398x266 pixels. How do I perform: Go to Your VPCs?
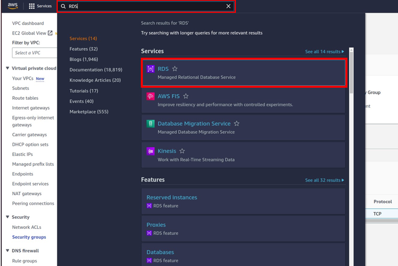click(22, 78)
